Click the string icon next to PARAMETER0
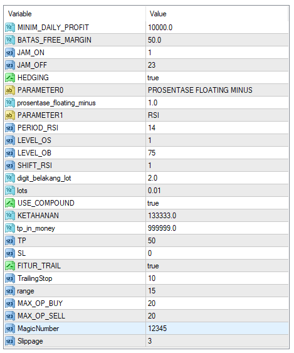The image size is (294, 353). click(9, 90)
